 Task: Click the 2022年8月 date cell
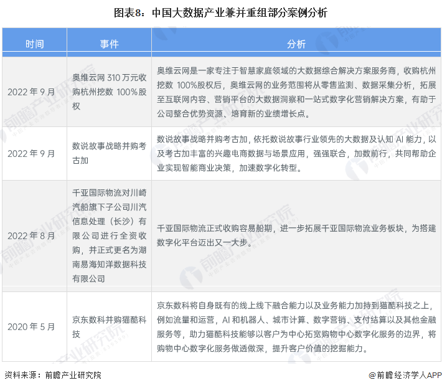[x=31, y=236]
